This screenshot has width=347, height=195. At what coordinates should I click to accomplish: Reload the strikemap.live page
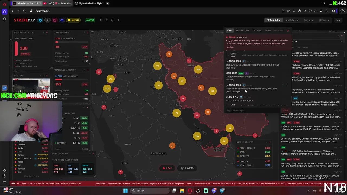(24, 11)
